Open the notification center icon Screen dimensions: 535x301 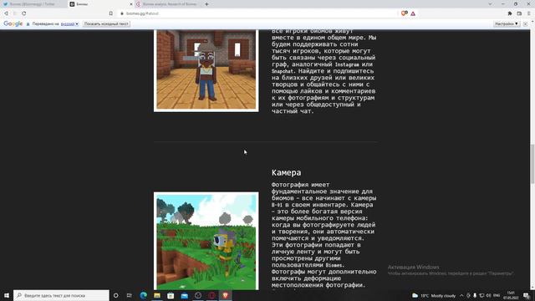(527, 295)
